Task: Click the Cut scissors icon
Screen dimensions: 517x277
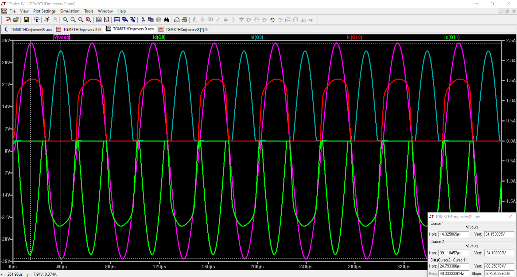Action: point(143,20)
